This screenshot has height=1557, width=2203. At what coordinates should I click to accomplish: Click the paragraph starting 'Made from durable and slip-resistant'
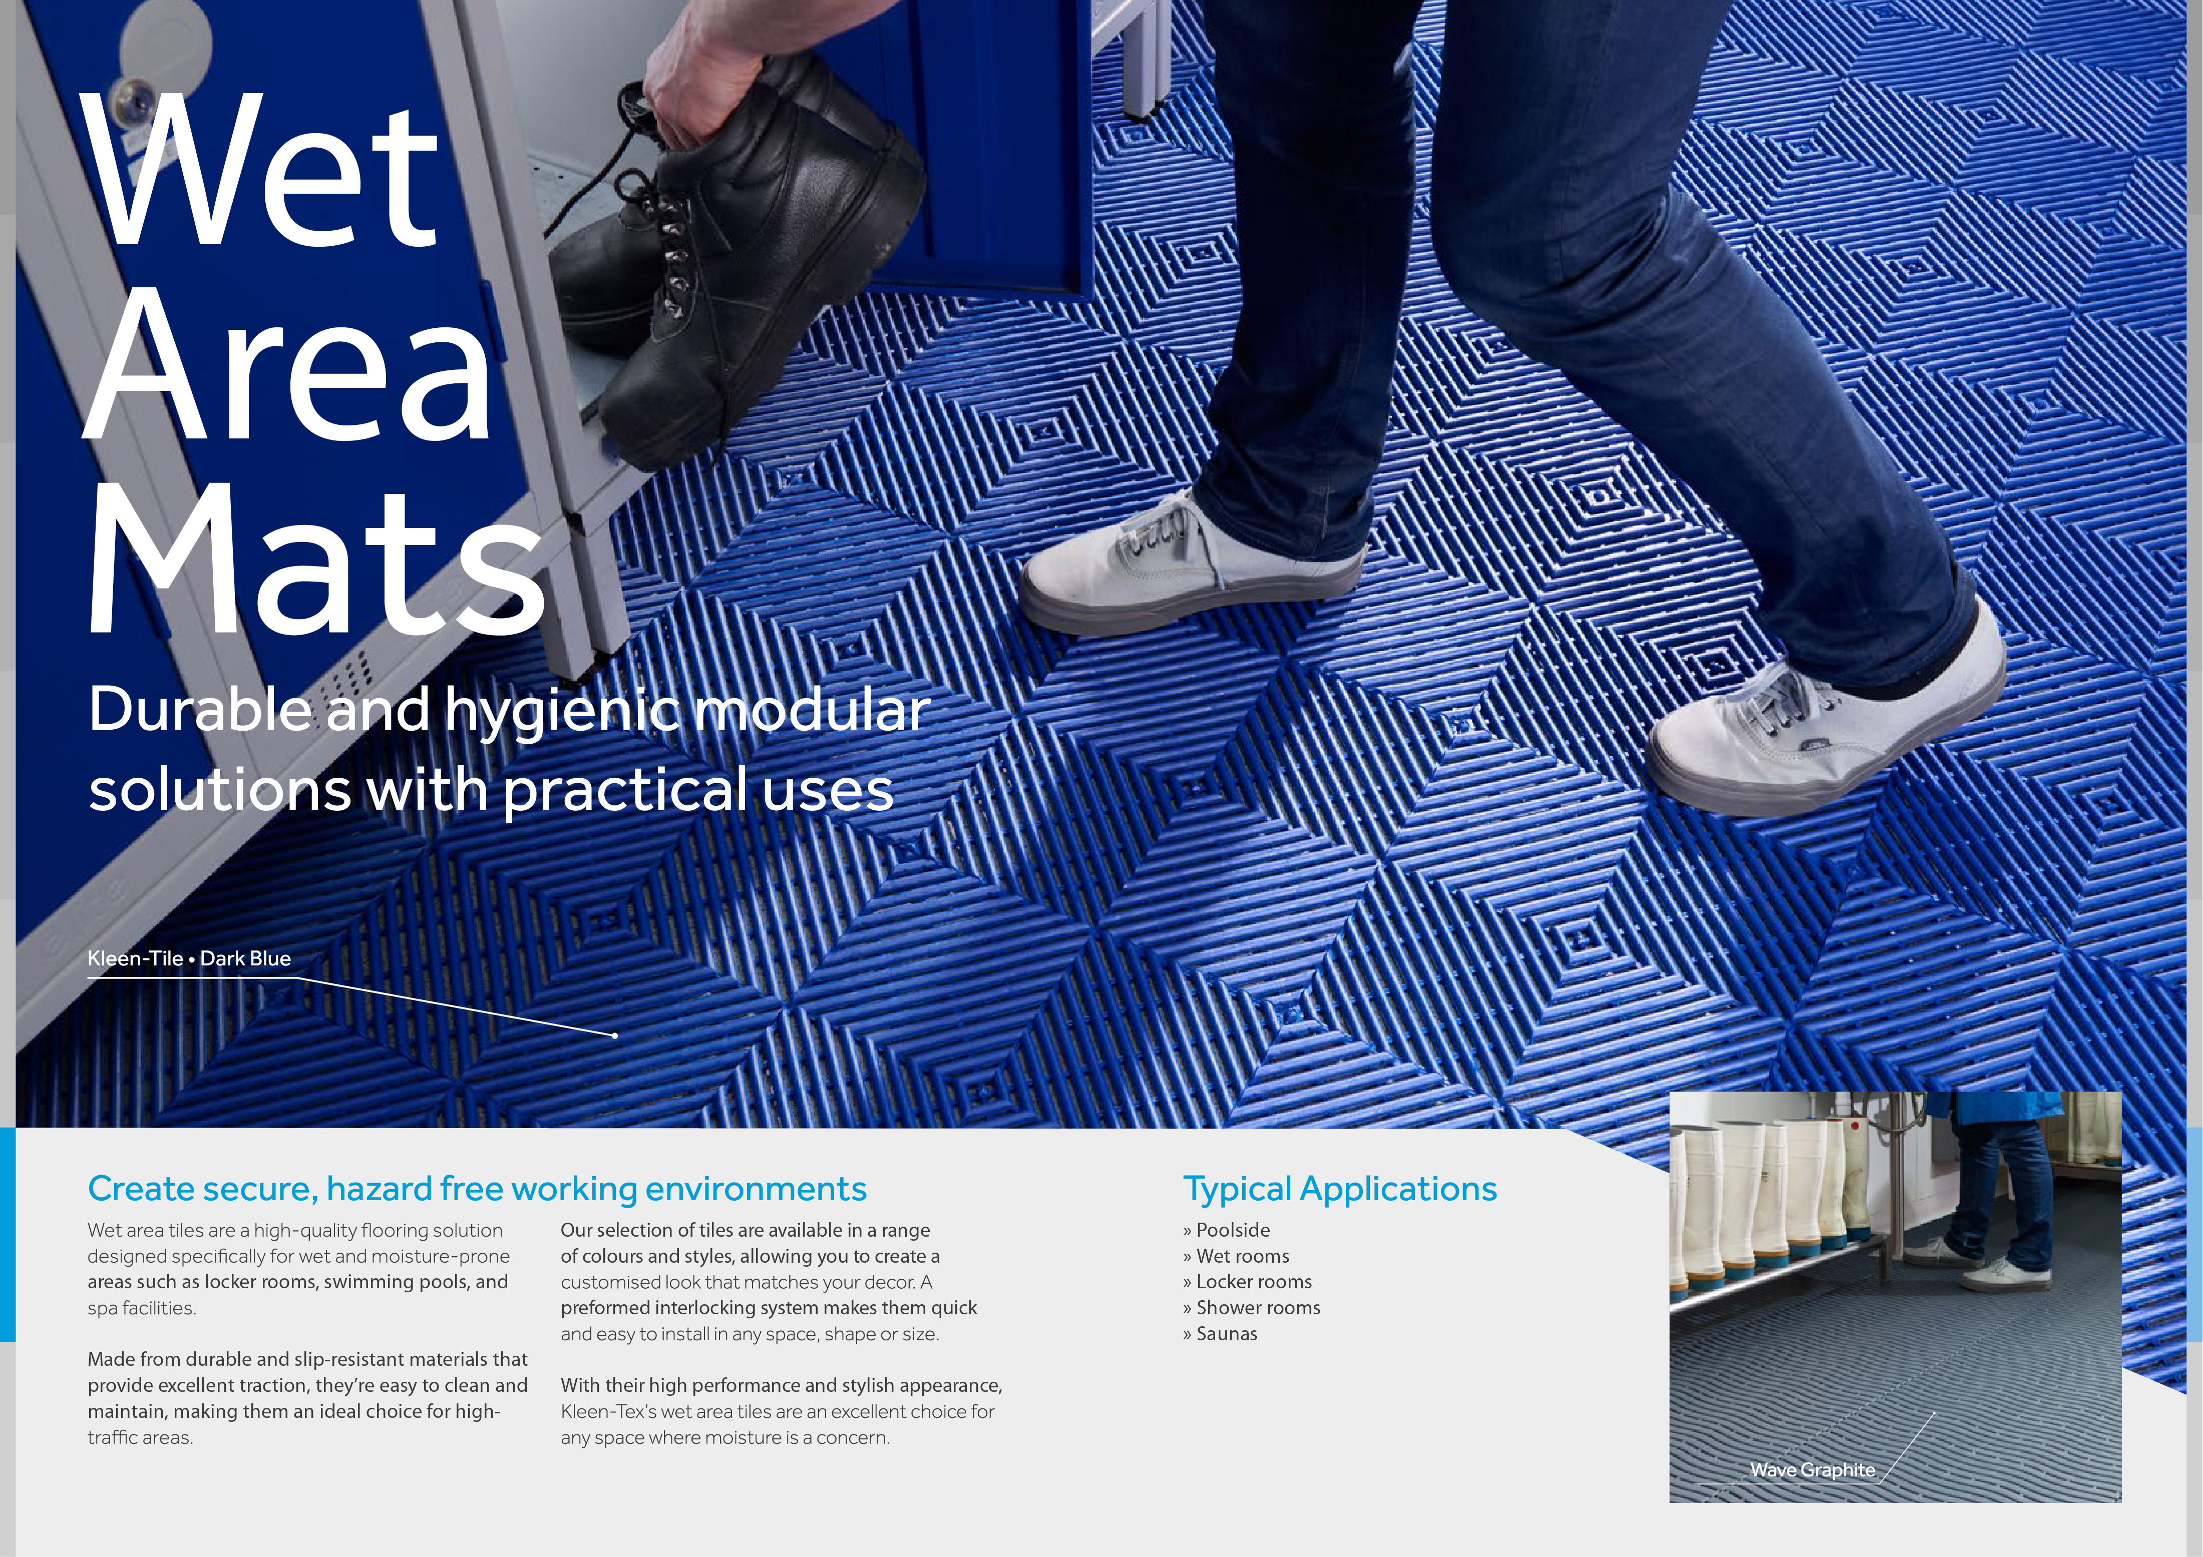307,1398
